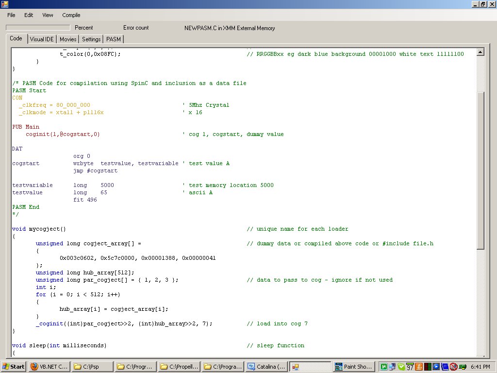
Task: Click the hex data line starting '0x003c0602'
Action: 137,258
